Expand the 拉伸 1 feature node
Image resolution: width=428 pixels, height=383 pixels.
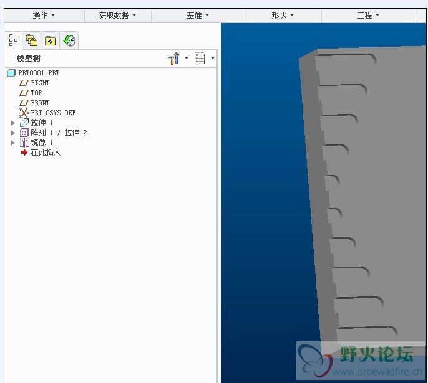pyautogui.click(x=12, y=123)
